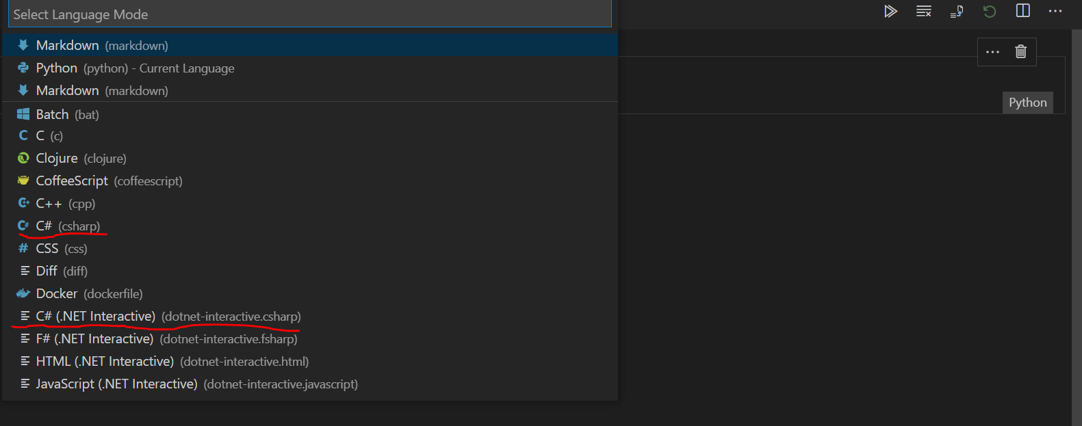Open the split editor icon
Viewport: 1082px width, 426px height.
click(1022, 11)
